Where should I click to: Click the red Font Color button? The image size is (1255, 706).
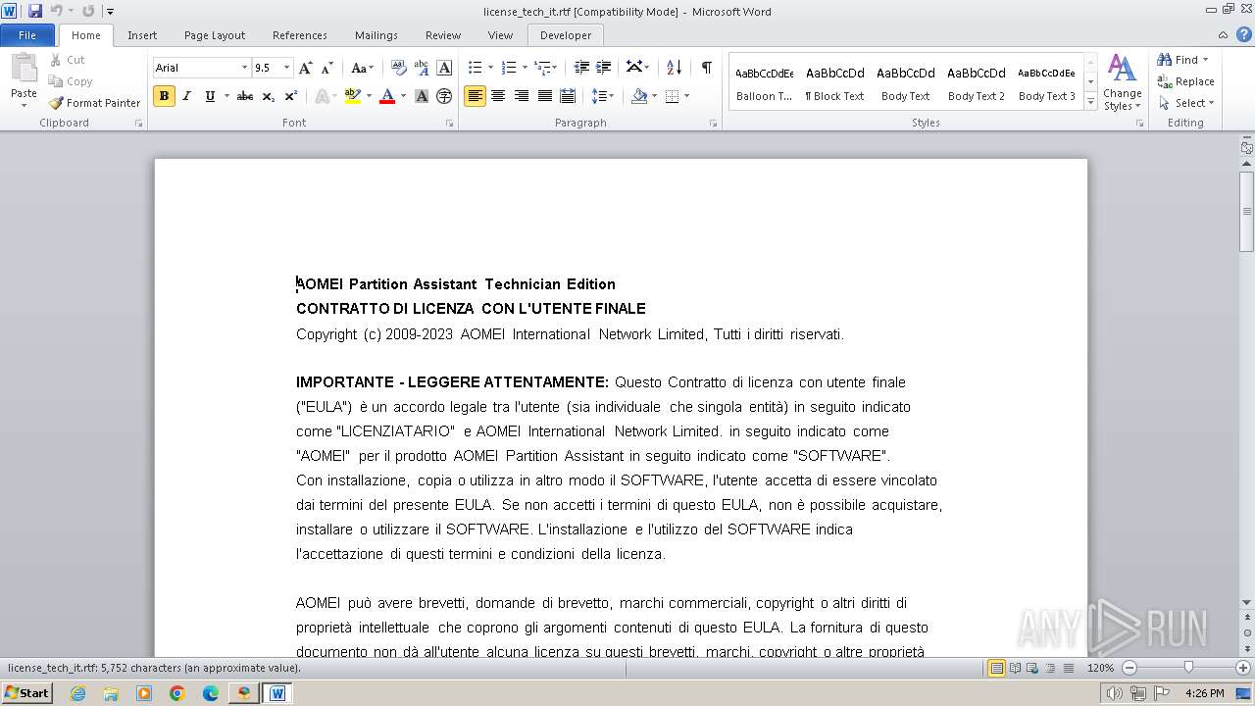(387, 96)
